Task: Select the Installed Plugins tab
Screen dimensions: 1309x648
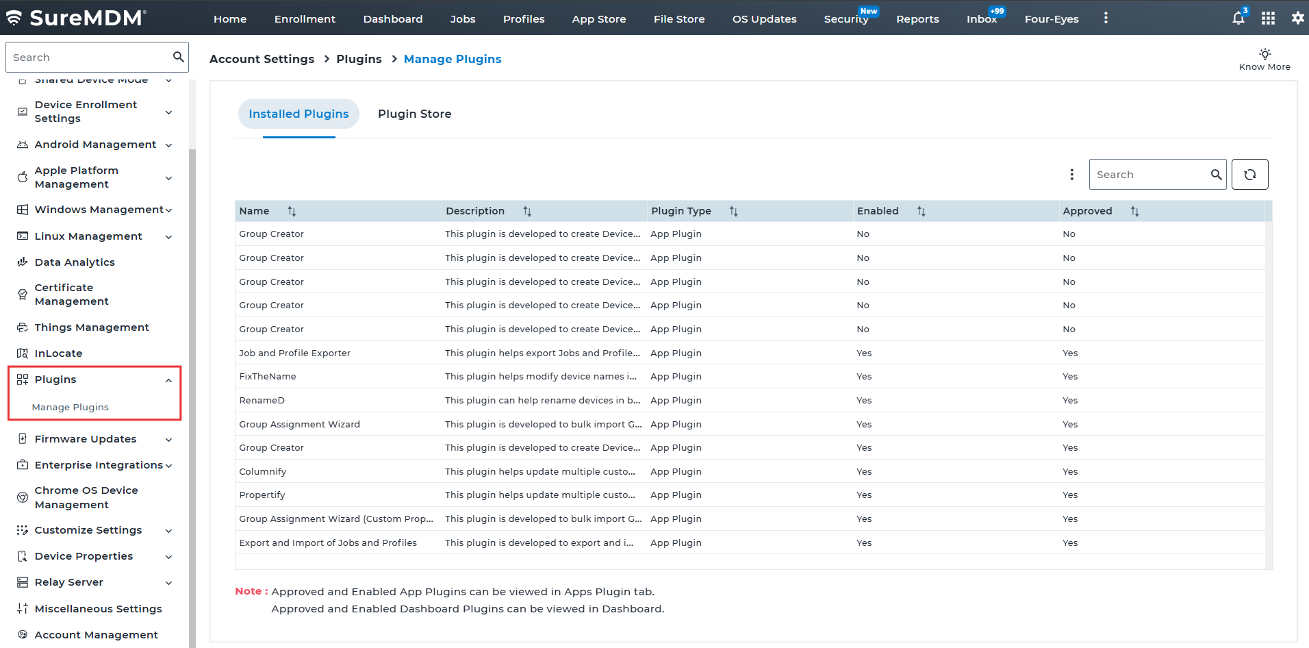Action: coord(298,114)
